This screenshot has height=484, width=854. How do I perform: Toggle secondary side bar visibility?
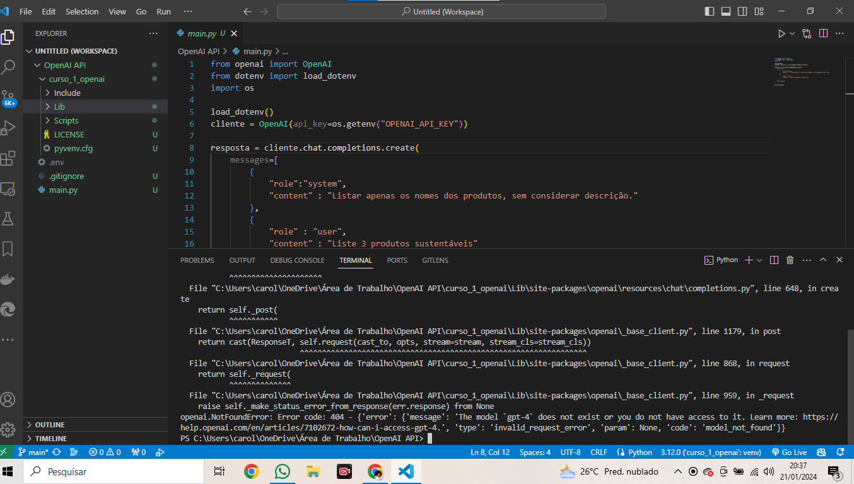point(742,11)
